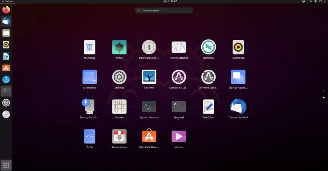Click the Activities button
The image size is (328, 171).
point(7,2)
